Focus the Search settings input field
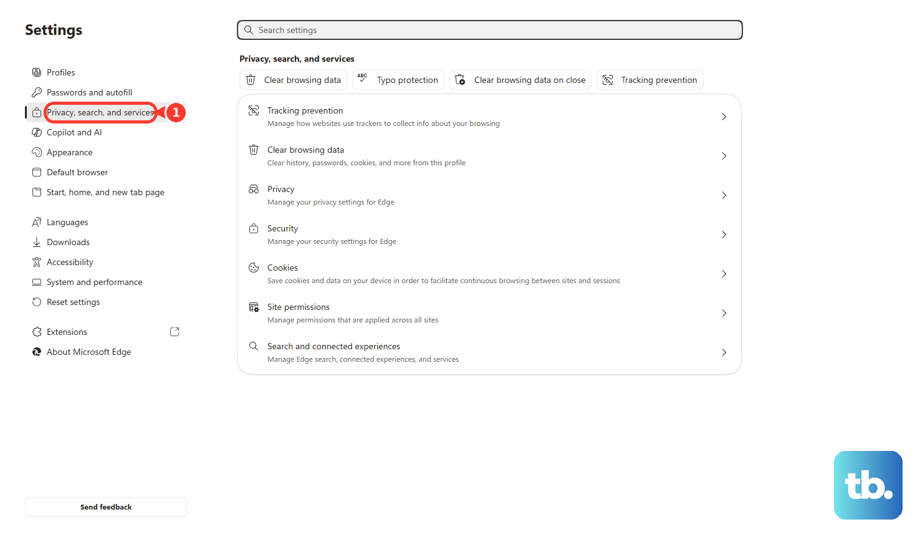This screenshot has width=920, height=537. pos(490,30)
